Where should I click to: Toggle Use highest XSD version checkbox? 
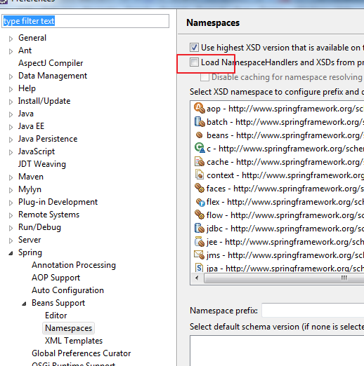194,48
